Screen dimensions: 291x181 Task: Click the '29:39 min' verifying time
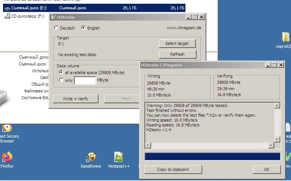point(226,89)
